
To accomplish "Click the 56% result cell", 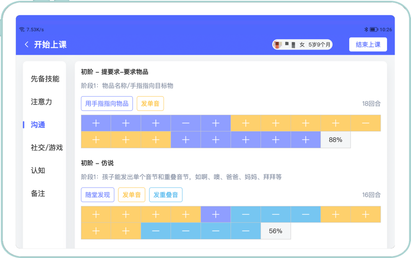I will [275, 231].
